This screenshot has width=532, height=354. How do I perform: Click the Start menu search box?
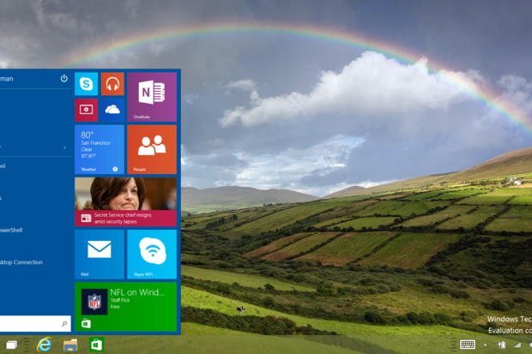point(35,324)
